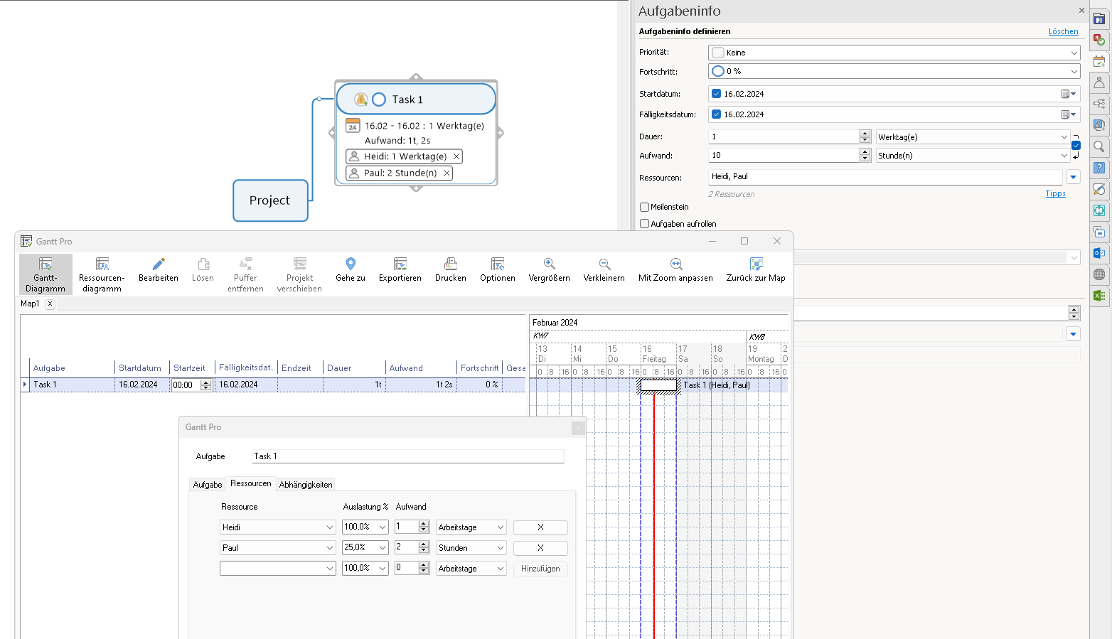
Task: Select the Map1 document tab
Action: (30, 304)
